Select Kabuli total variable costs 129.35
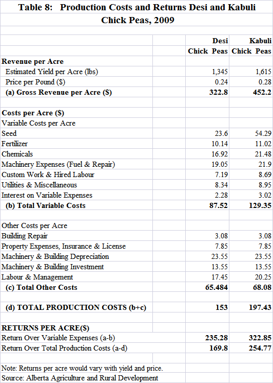The image size is (273, 383). 260,205
